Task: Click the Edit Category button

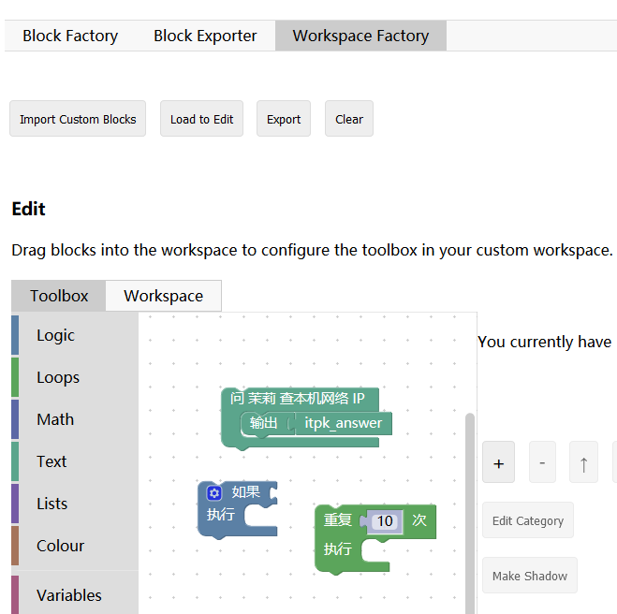Action: coord(528,520)
